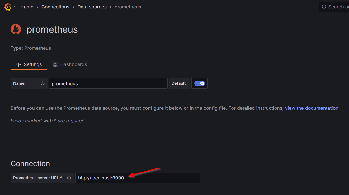Click the Prometheus flame logo icon
Image resolution: width=349 pixels, height=195 pixels.
coord(16,29)
